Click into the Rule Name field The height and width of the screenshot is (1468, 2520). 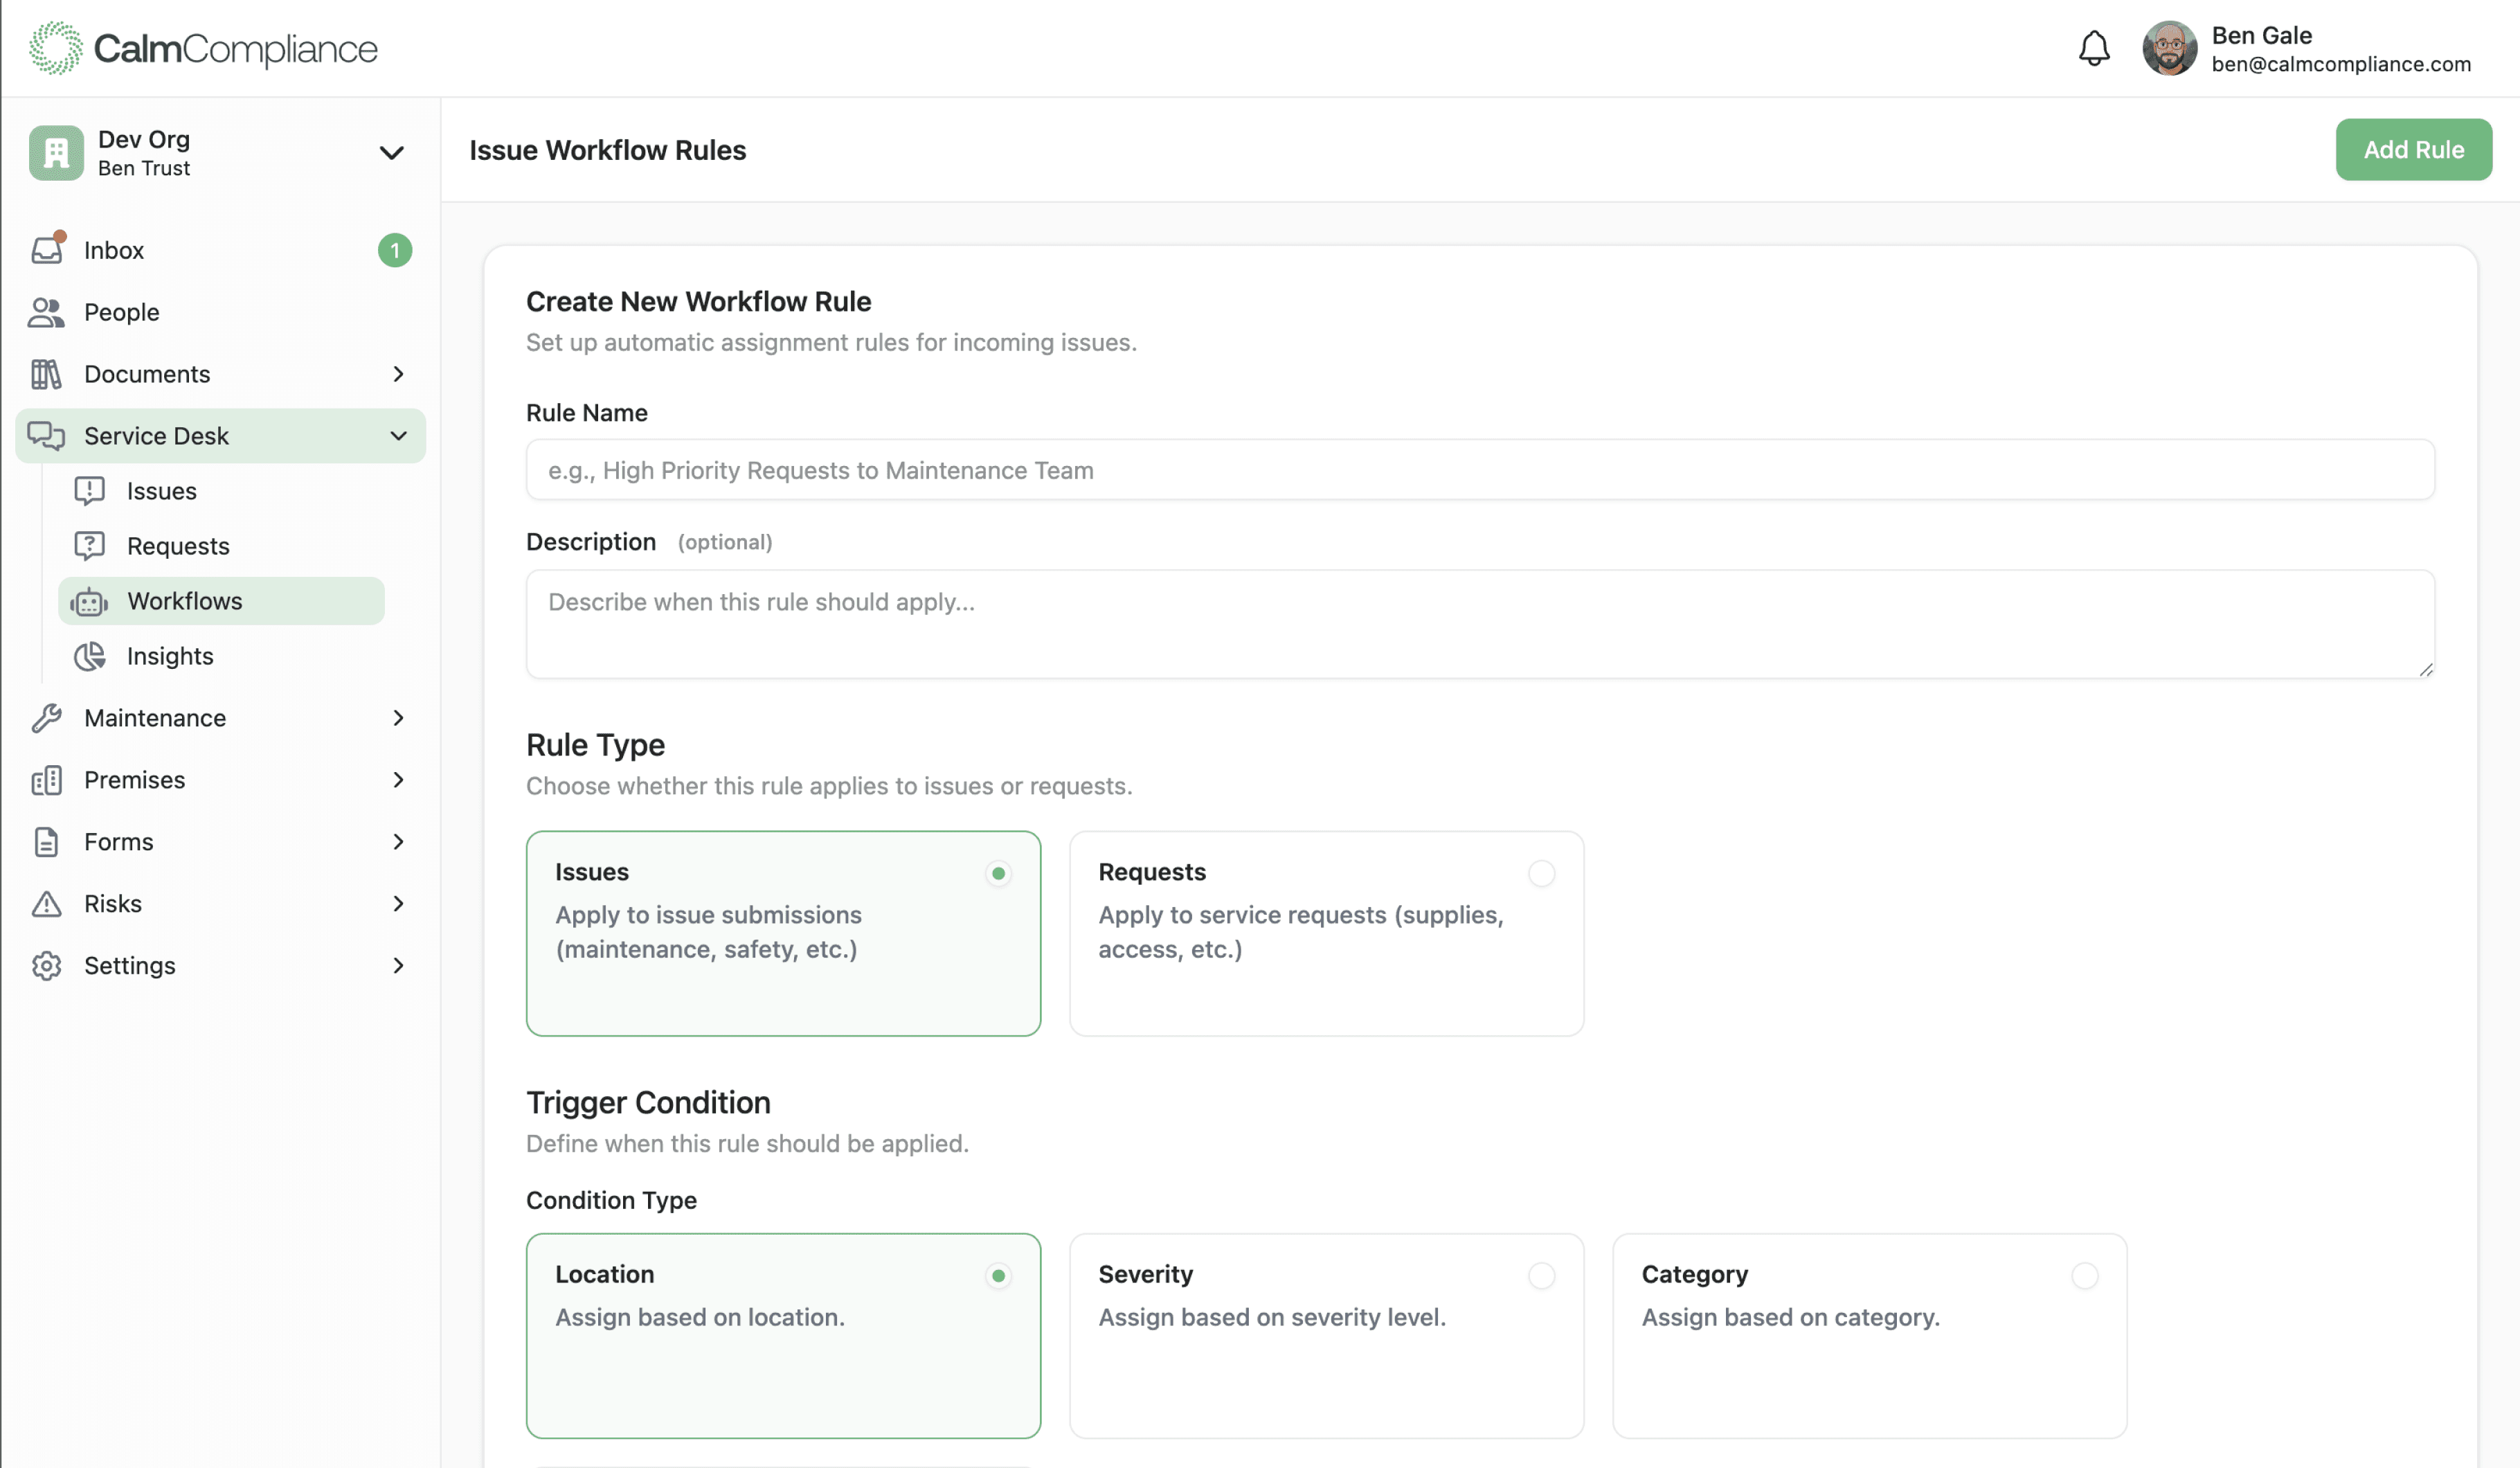coord(1479,470)
